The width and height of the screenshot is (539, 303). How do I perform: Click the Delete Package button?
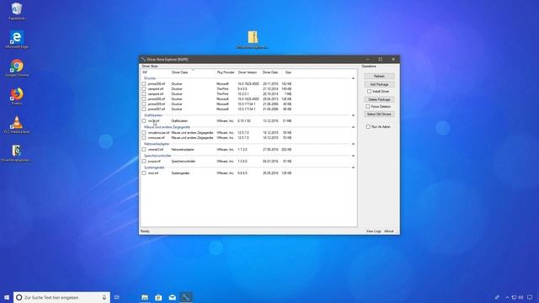point(379,99)
